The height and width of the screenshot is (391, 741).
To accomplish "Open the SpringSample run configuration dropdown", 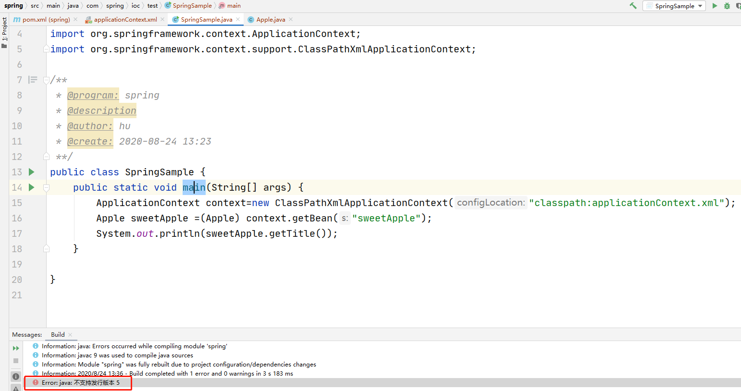I will click(x=674, y=6).
